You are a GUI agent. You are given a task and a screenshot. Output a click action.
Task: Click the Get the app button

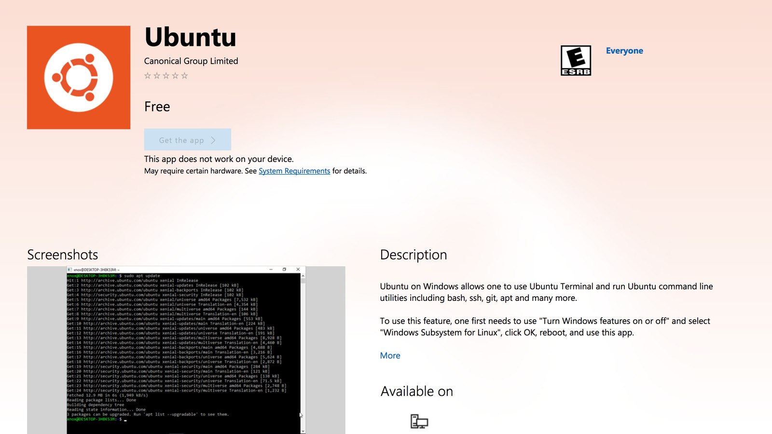(x=188, y=140)
